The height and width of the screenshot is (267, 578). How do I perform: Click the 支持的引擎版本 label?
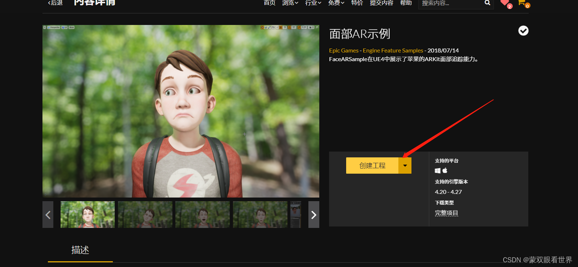(x=451, y=182)
